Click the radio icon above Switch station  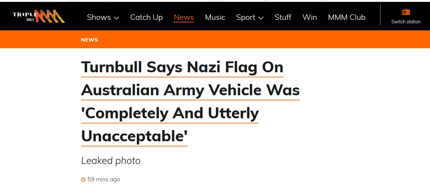[406, 12]
